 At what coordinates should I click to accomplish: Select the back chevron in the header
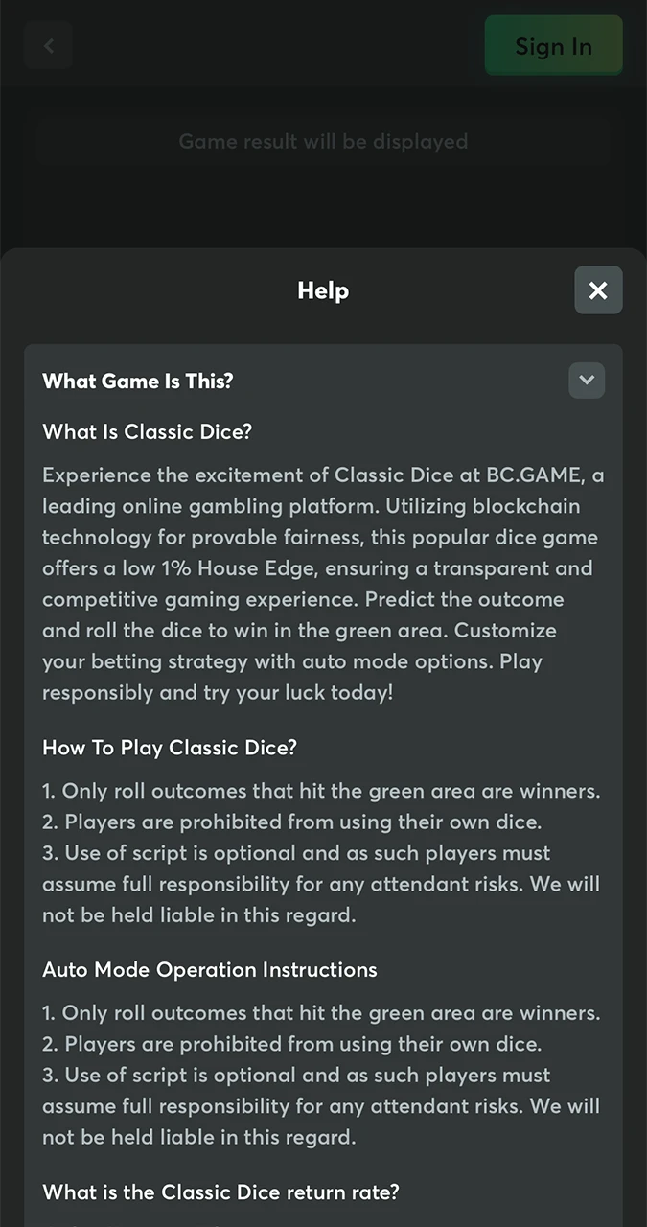48,45
